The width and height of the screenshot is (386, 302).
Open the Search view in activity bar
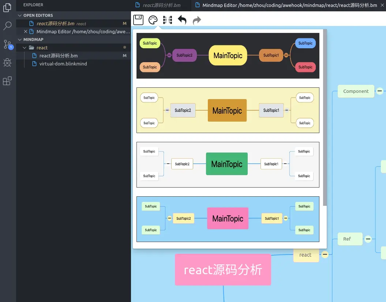point(7,26)
